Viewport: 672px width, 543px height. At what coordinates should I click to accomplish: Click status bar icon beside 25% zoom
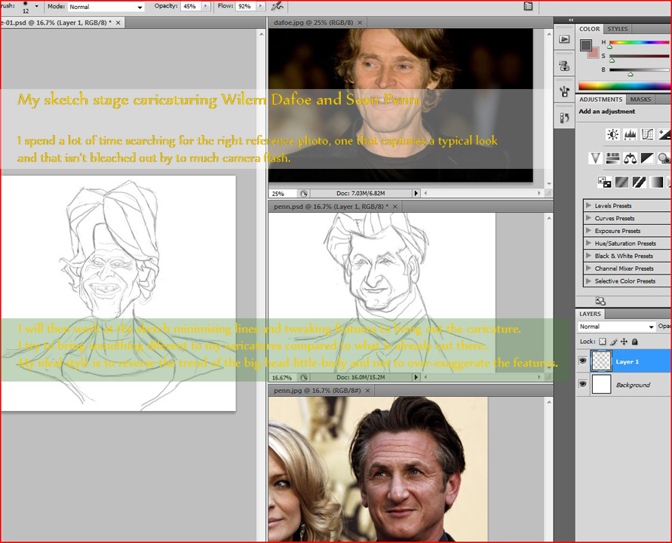point(303,194)
